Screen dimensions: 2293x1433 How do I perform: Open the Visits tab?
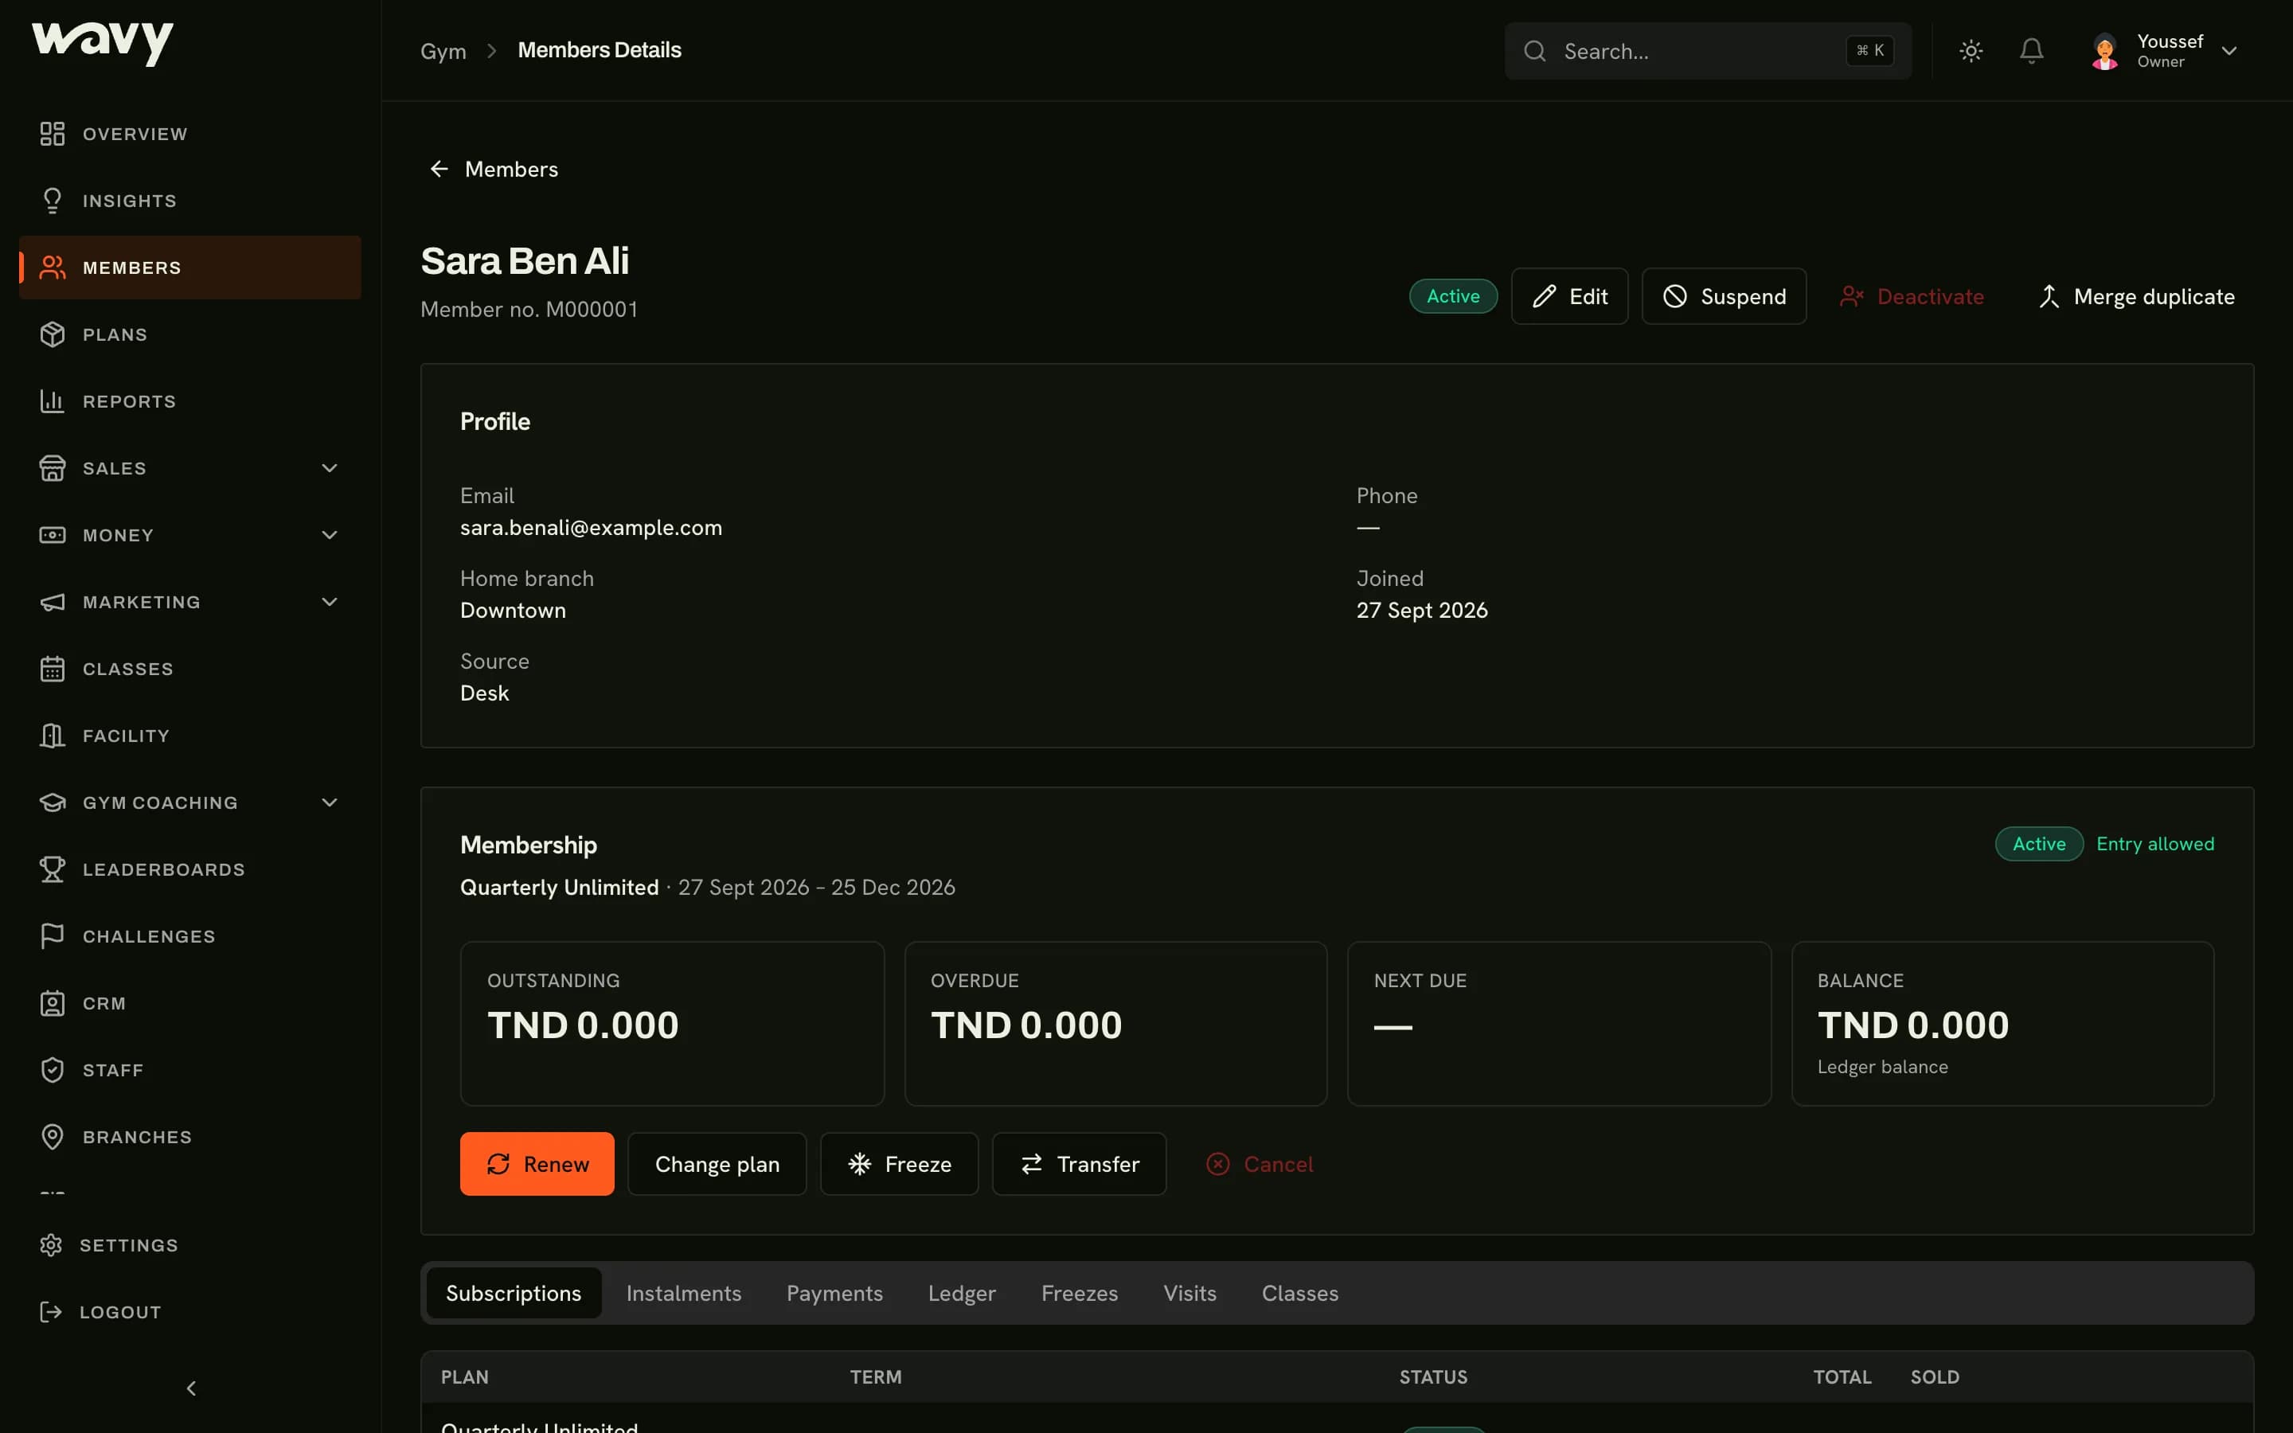pos(1189,1293)
